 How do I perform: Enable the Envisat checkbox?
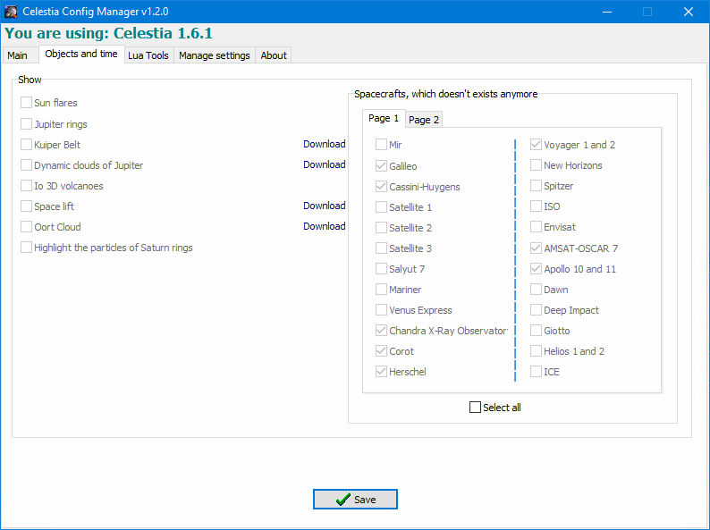point(537,227)
